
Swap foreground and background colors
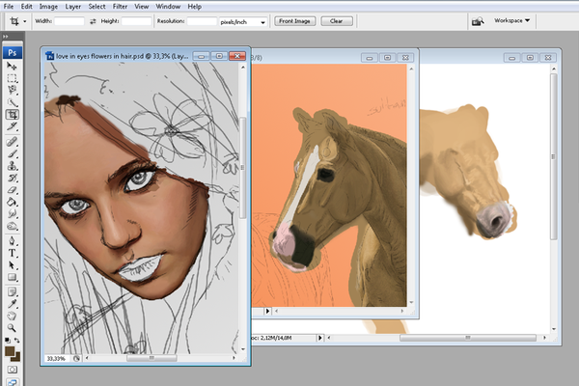click(17, 341)
